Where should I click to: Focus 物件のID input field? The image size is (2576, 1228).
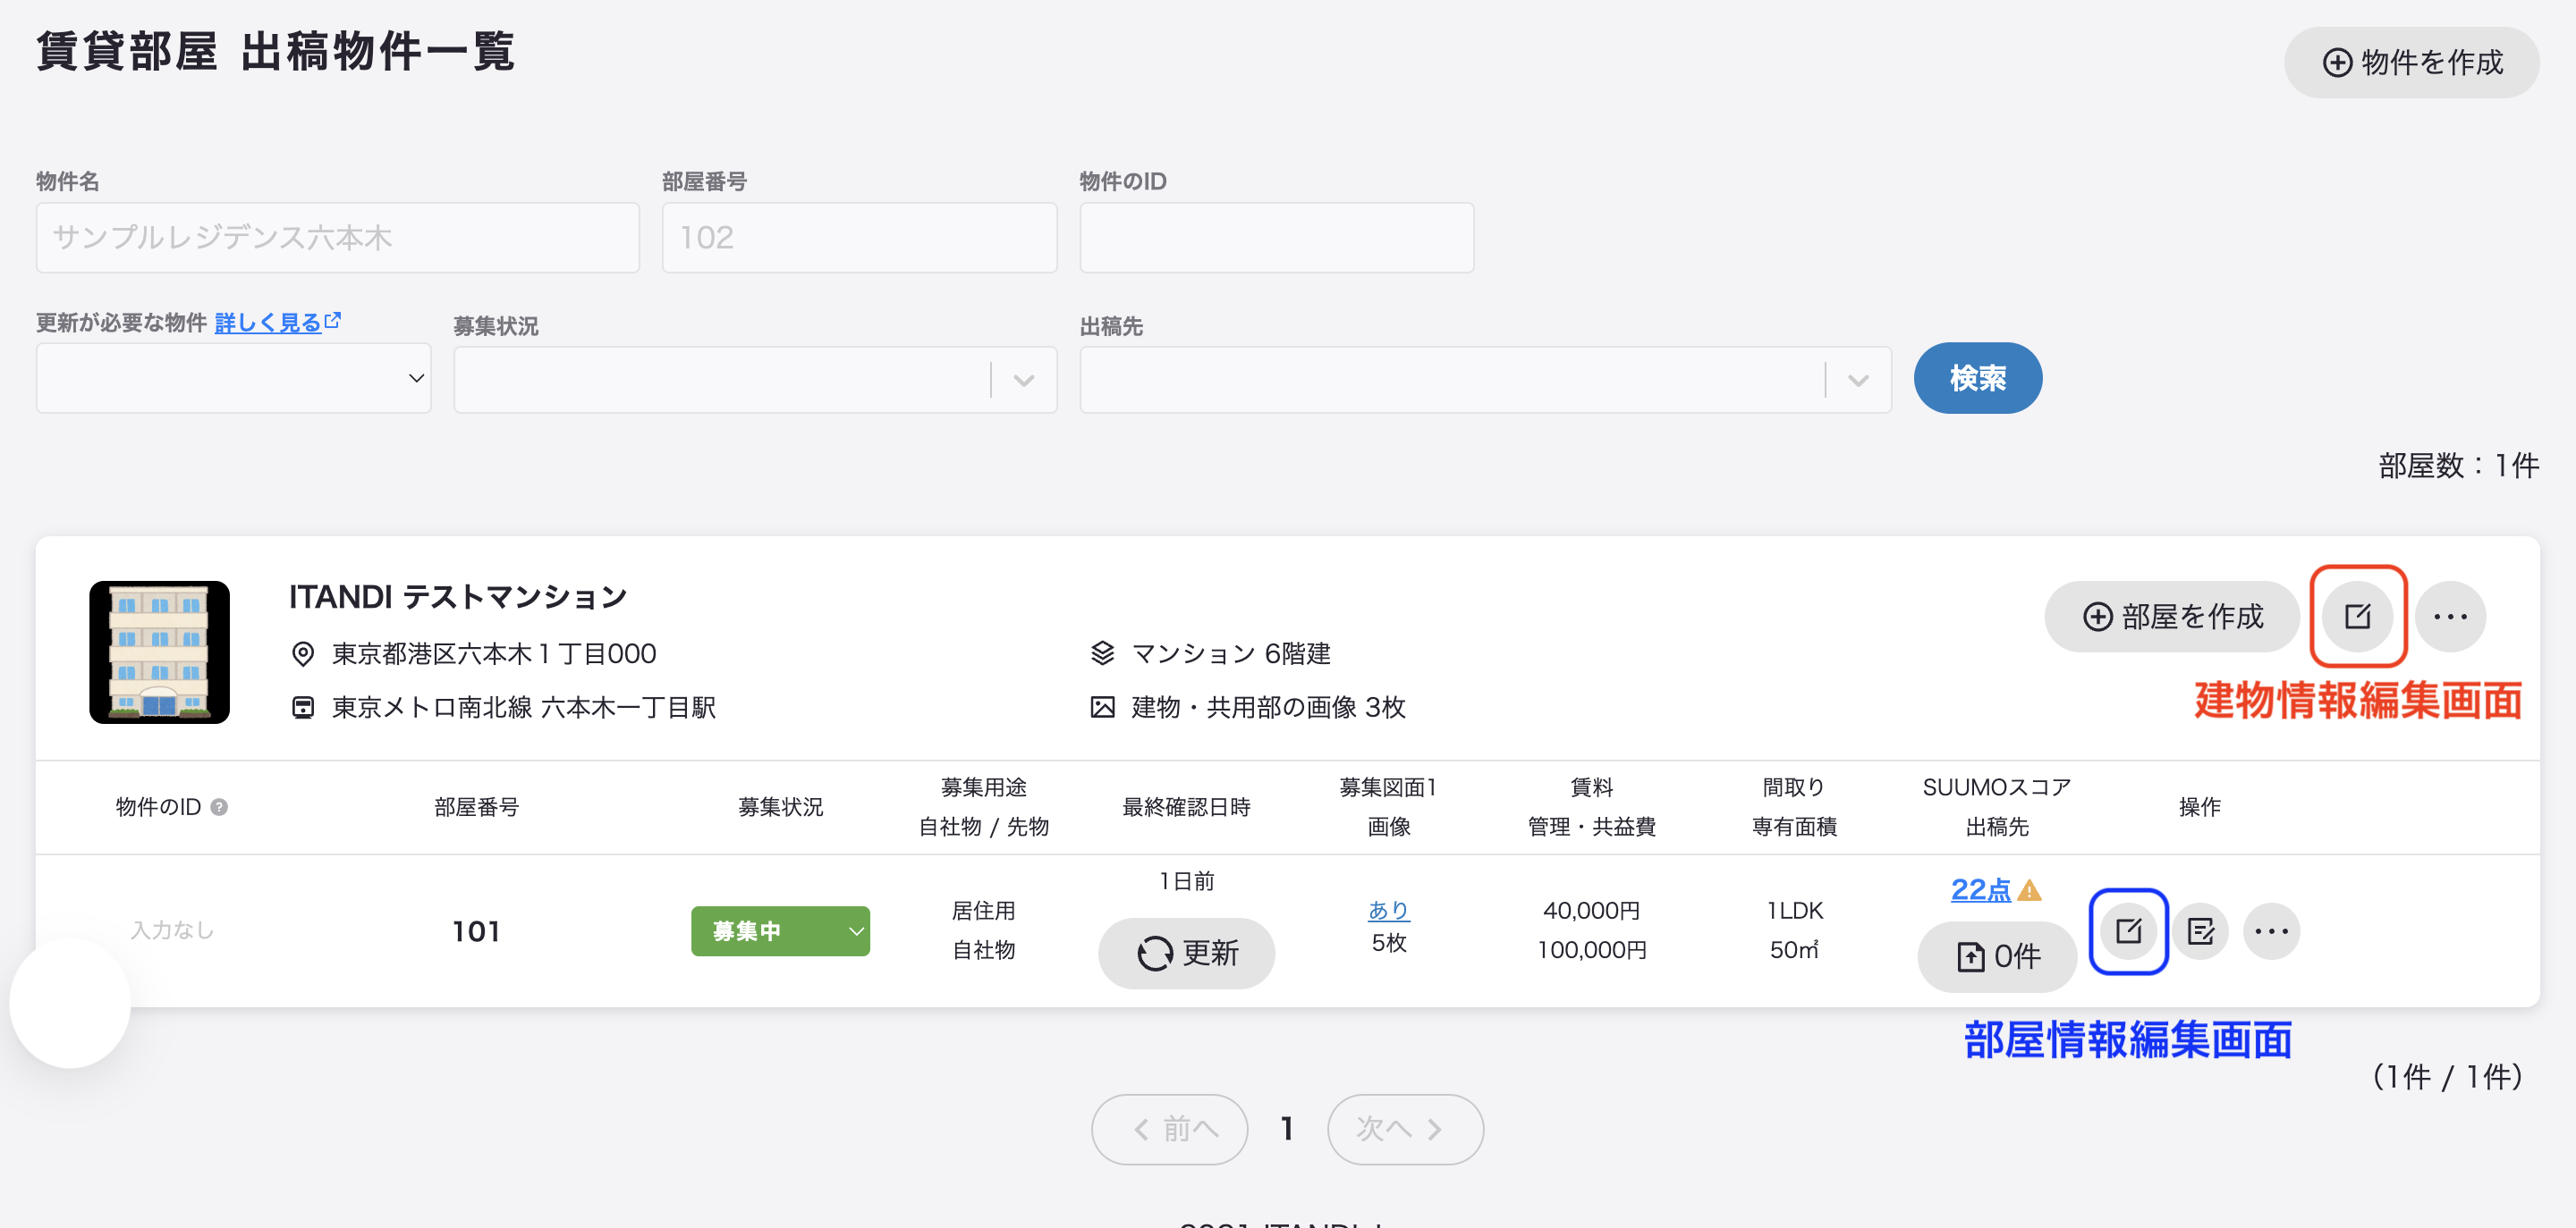[1276, 238]
